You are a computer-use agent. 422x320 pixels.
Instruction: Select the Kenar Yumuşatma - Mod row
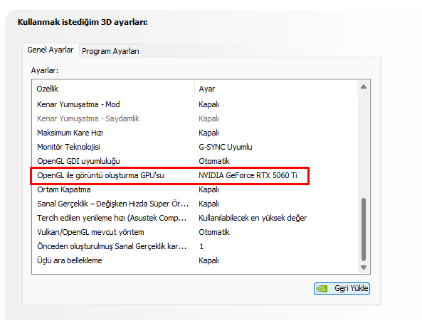[x=195, y=104]
